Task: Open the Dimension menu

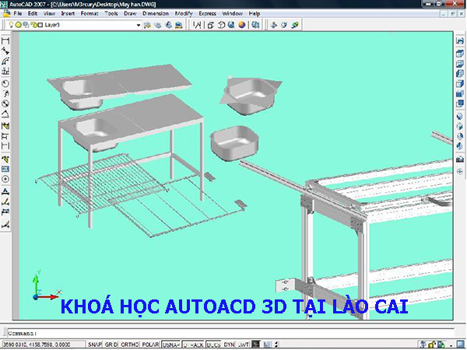Action: coord(156,13)
